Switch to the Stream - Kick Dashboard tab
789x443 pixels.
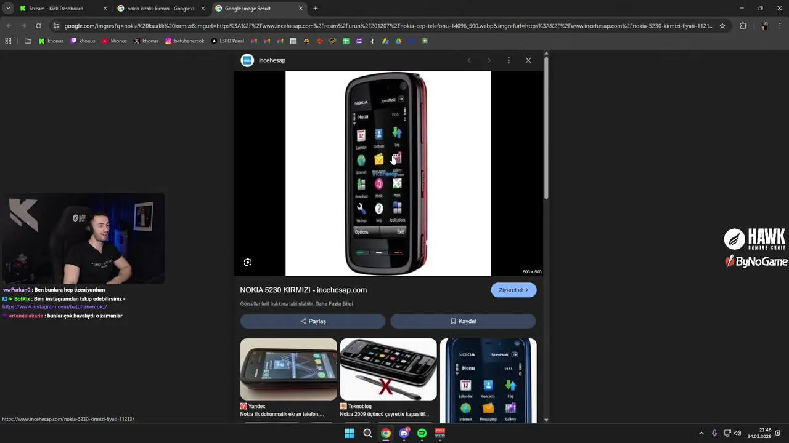point(56,9)
